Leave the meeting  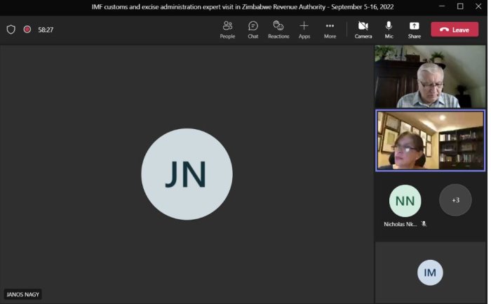[x=455, y=29]
